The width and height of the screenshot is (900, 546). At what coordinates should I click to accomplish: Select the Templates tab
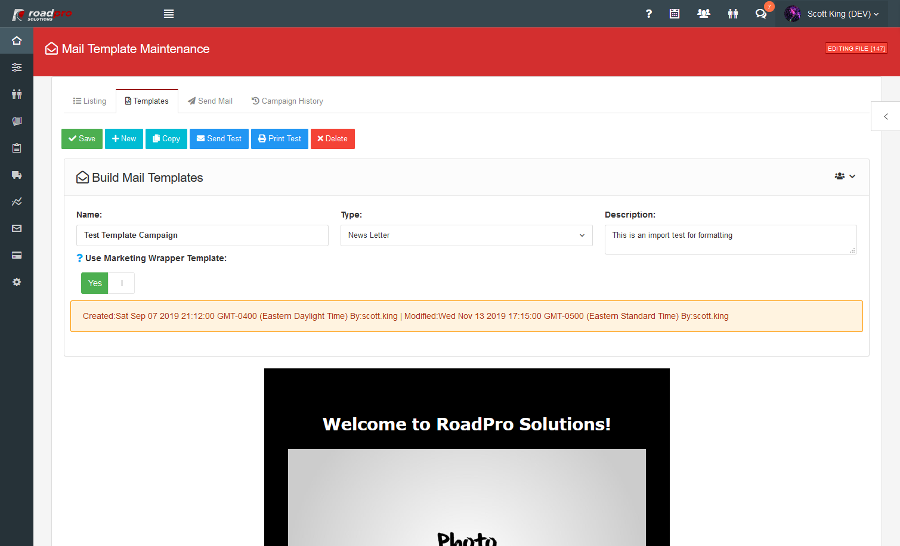click(147, 101)
